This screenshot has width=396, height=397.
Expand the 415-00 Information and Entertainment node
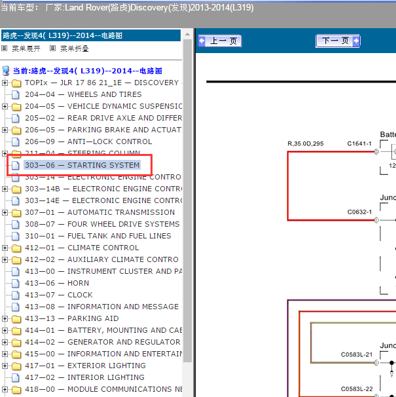tap(5, 354)
